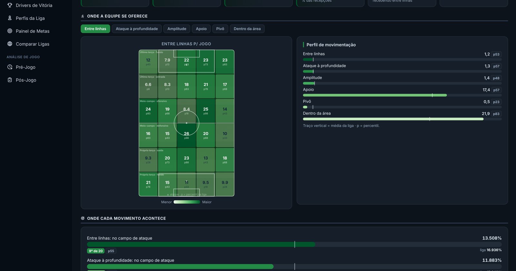
Task: Show the Apoio tab
Action: 201,29
